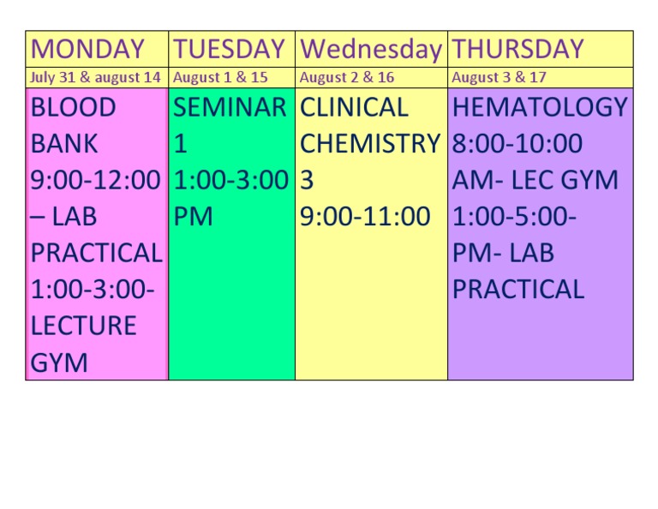658x509 pixels.
Task: Select the THURSDAY header cell
Action: coord(518,49)
